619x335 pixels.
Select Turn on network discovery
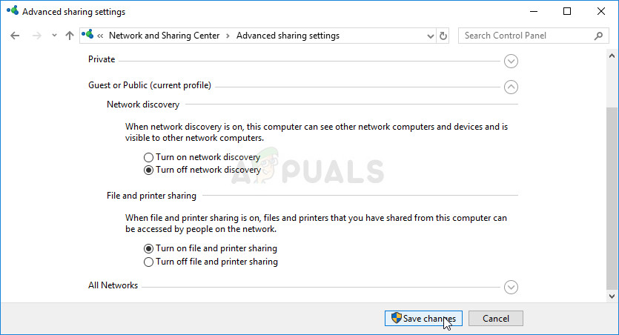[x=149, y=157]
